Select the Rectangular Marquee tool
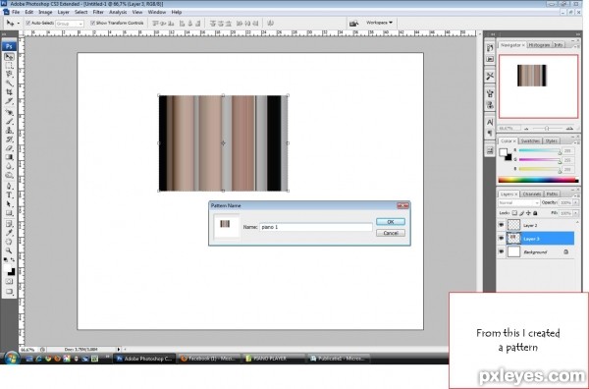The width and height of the screenshot is (589, 389). coord(9,66)
